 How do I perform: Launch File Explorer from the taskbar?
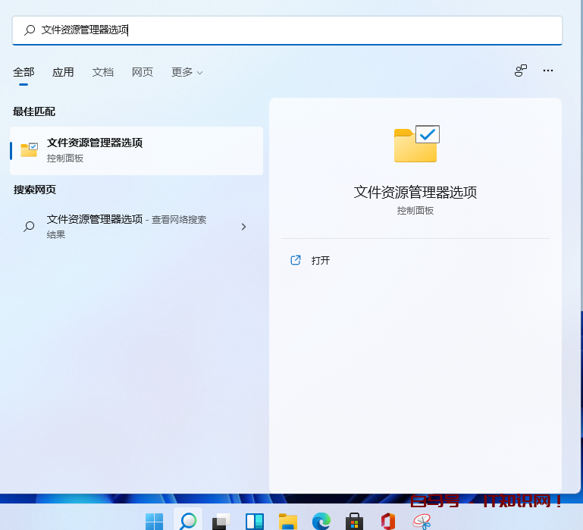(x=288, y=521)
